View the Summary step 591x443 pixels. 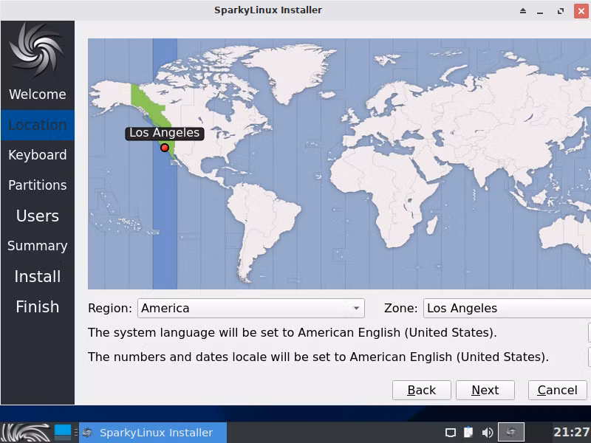pyautogui.click(x=38, y=246)
